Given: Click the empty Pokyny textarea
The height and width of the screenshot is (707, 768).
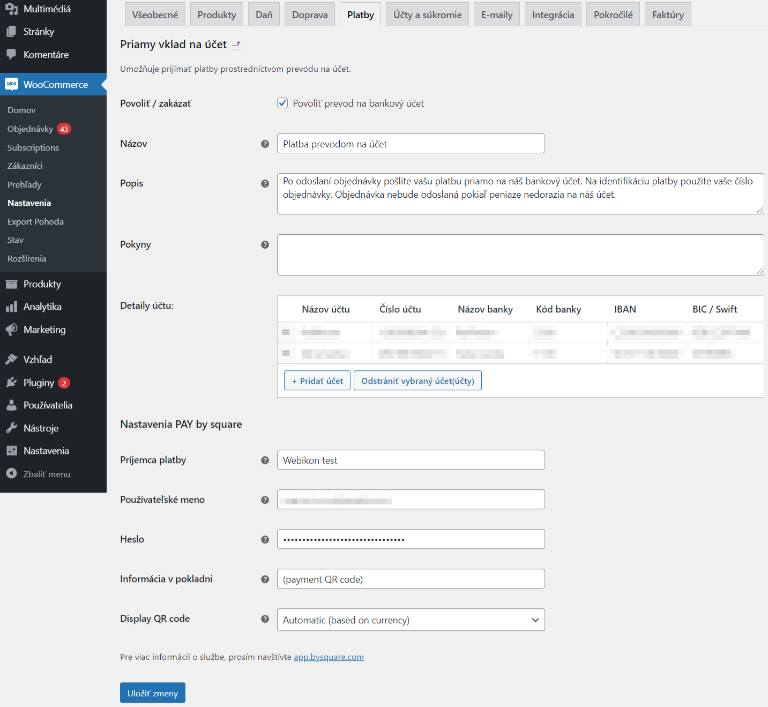Looking at the screenshot, I should pyautogui.click(x=520, y=255).
